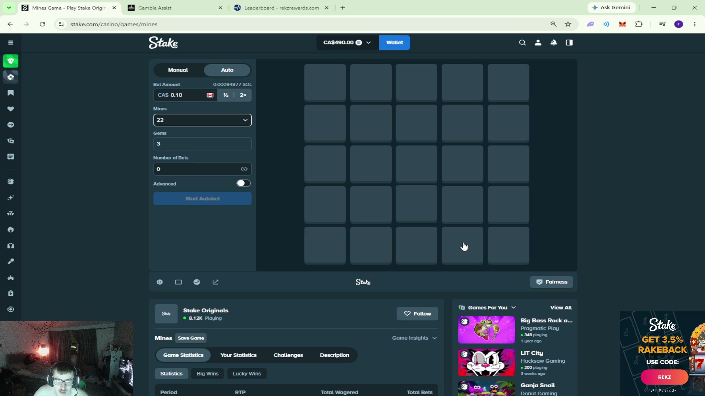Follow Stake Originals
The height and width of the screenshot is (396, 705).
[417, 313]
